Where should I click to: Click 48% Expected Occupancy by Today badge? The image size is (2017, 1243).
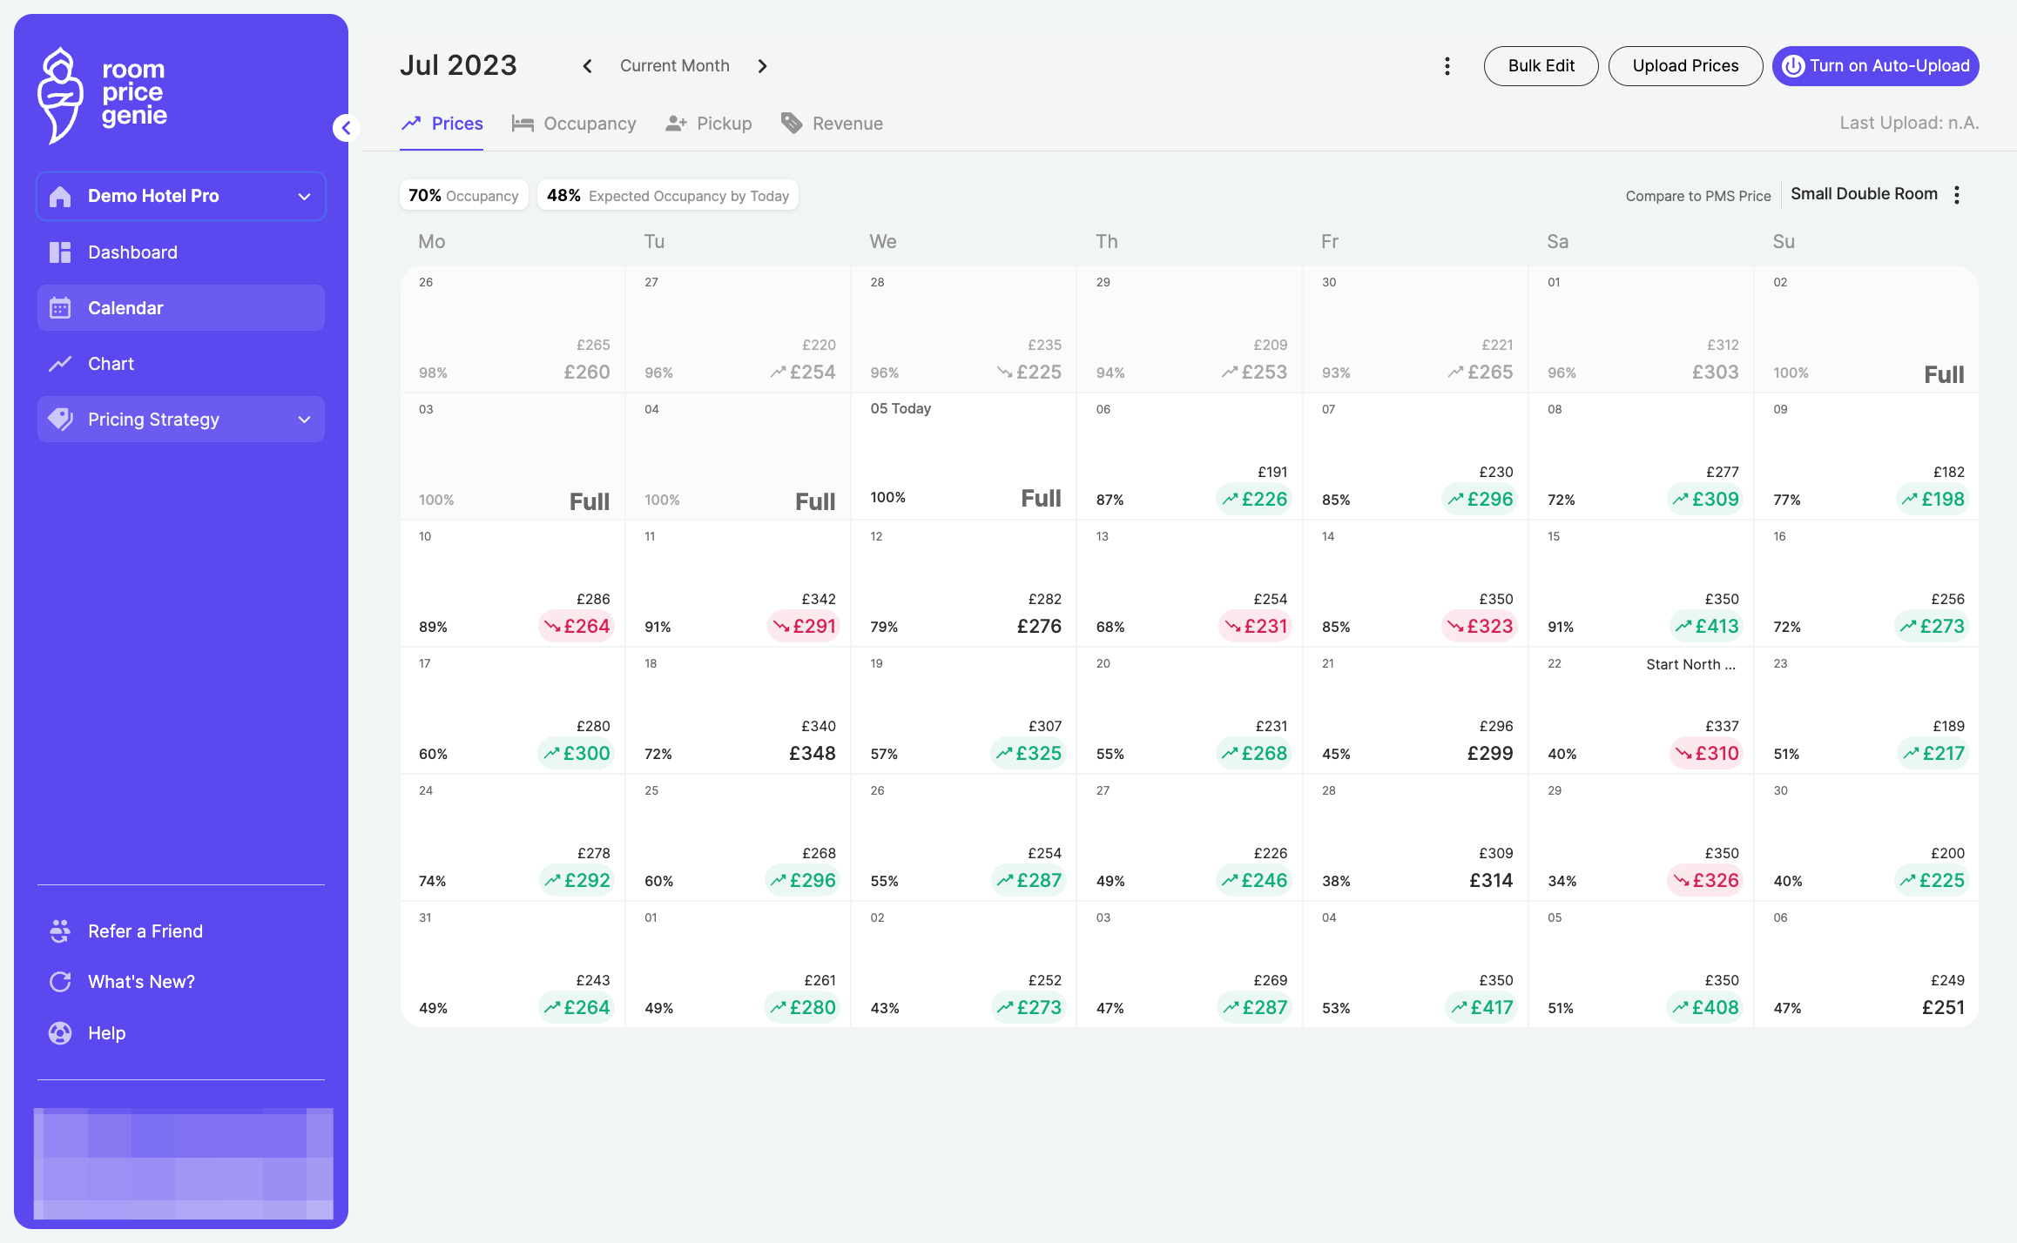pos(668,196)
